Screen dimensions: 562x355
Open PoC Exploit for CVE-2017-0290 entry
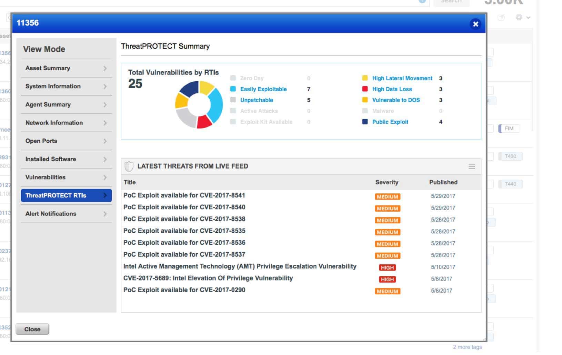coord(184,290)
